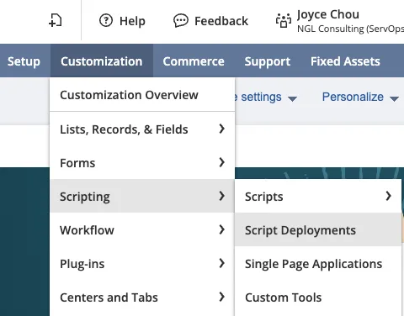Expand the chevron beside Scripts
The width and height of the screenshot is (404, 316).
click(388, 196)
